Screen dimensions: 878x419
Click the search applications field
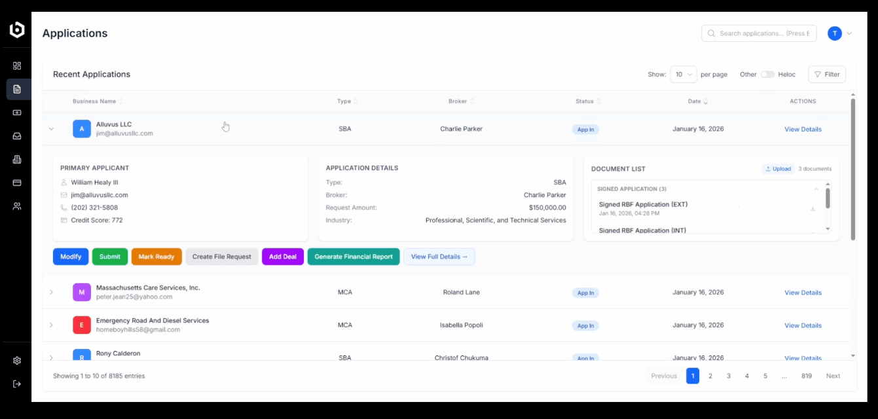point(758,33)
